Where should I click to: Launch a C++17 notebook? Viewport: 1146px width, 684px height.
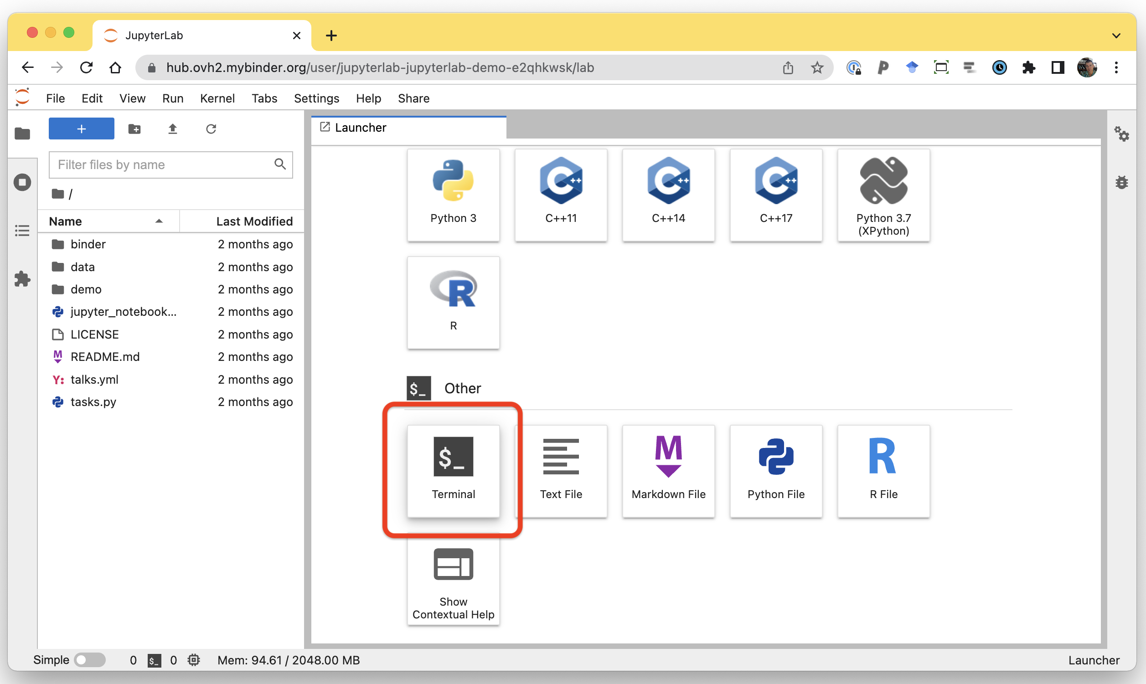point(776,195)
